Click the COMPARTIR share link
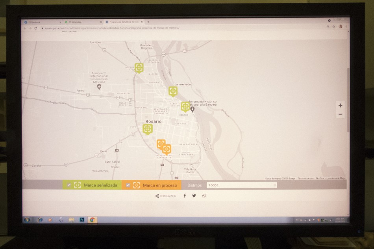 click(165, 196)
